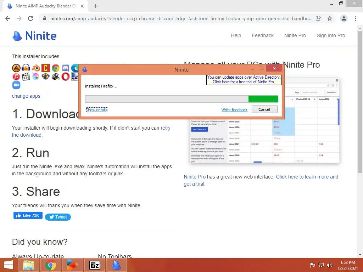Click the AIMP icon in installer list

coord(16,68)
